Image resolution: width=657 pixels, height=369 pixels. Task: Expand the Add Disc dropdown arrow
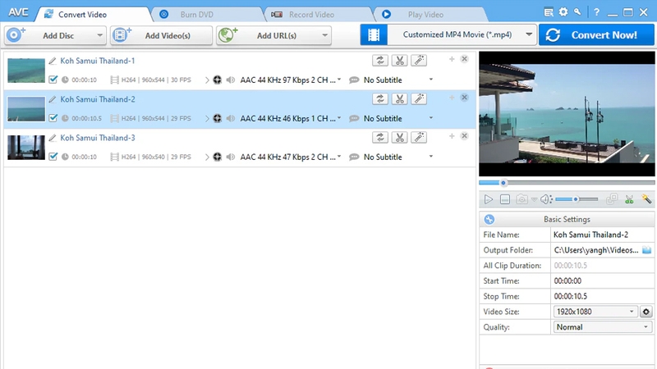coord(99,35)
